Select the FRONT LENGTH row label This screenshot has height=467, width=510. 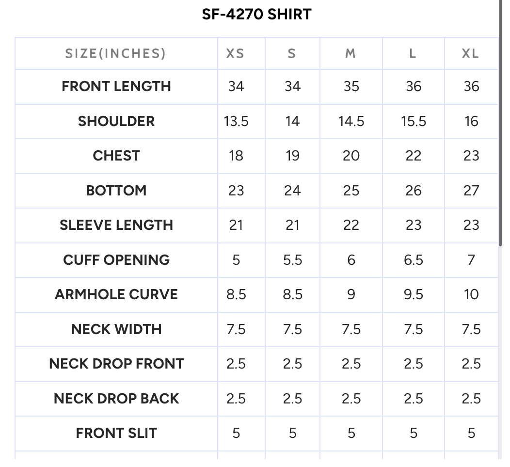point(116,87)
